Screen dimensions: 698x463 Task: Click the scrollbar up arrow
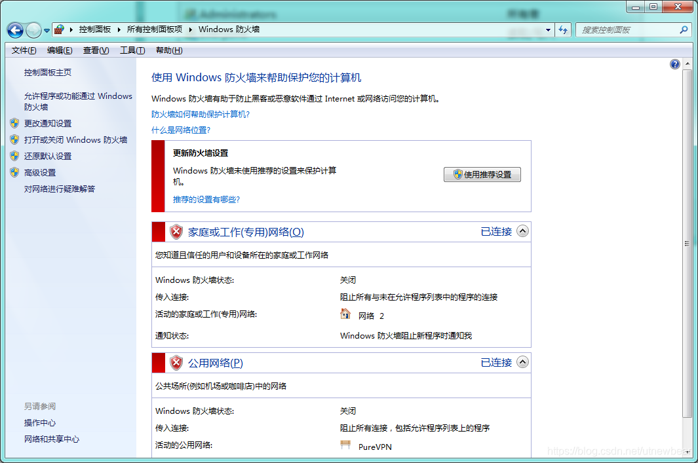(x=687, y=64)
